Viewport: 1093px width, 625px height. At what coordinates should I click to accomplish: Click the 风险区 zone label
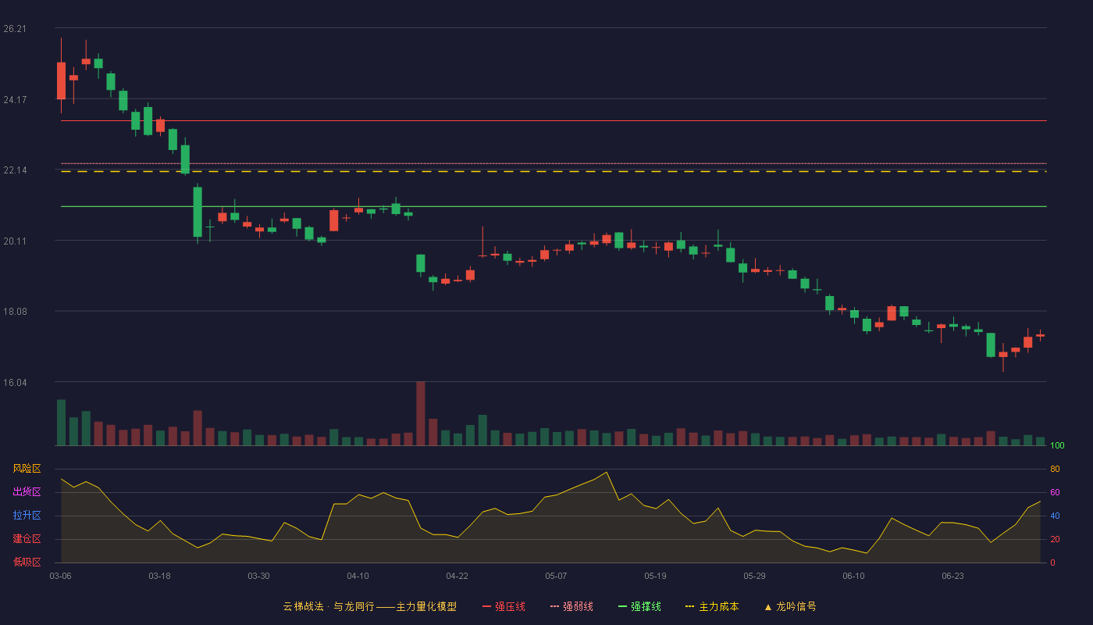tap(27, 469)
